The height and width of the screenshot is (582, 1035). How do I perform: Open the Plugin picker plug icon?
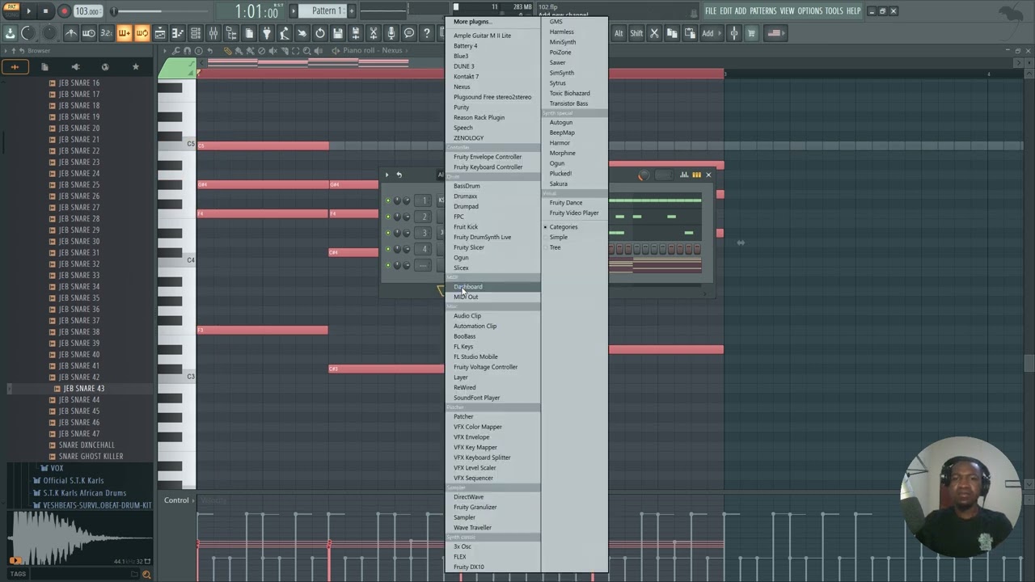coord(266,33)
